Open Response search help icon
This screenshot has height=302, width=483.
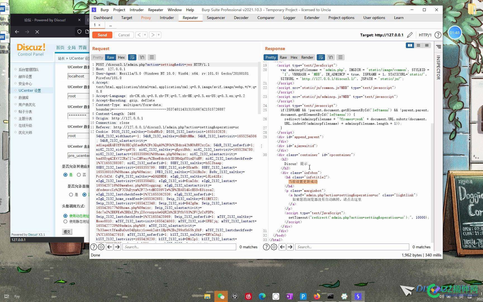pos(266,247)
